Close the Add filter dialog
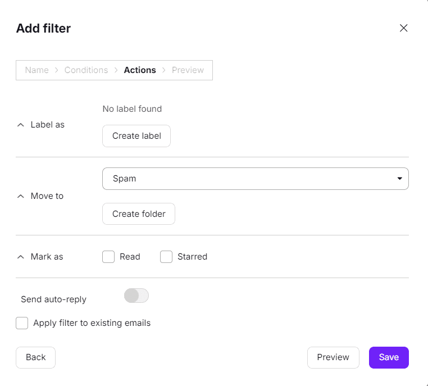This screenshot has height=386, width=428. (x=403, y=28)
